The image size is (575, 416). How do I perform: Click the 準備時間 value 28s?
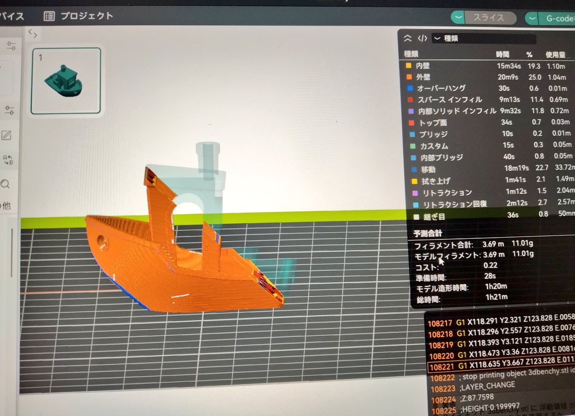coord(490,276)
